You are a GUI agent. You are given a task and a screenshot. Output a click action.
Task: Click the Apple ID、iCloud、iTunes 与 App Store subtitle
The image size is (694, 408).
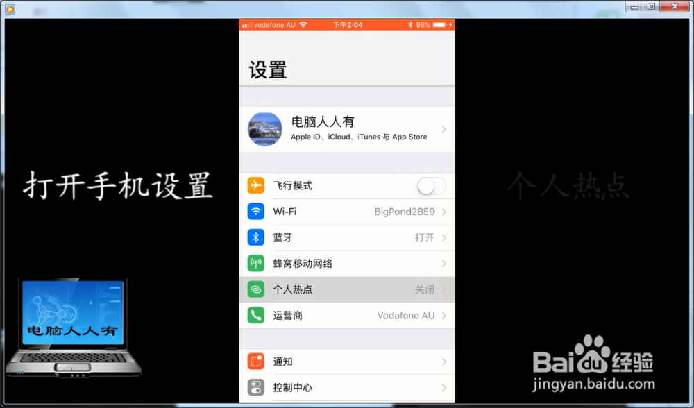pos(359,137)
